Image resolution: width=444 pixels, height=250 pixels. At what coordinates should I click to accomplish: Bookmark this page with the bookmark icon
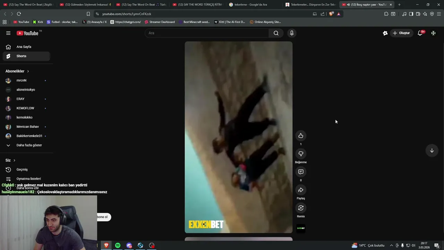coord(88,14)
